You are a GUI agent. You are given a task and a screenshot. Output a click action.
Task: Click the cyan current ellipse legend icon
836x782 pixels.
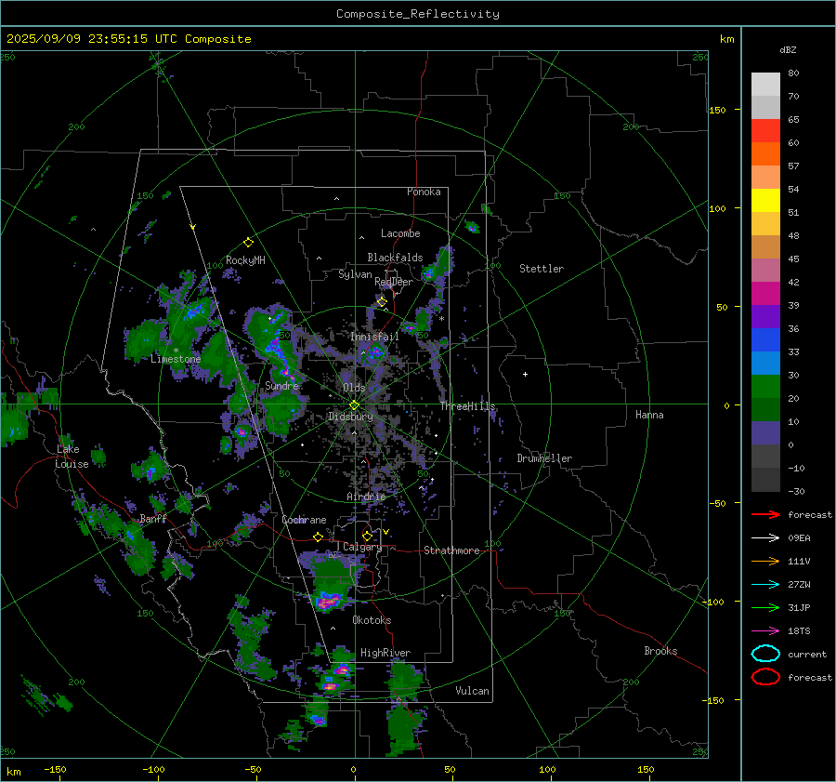(x=765, y=654)
